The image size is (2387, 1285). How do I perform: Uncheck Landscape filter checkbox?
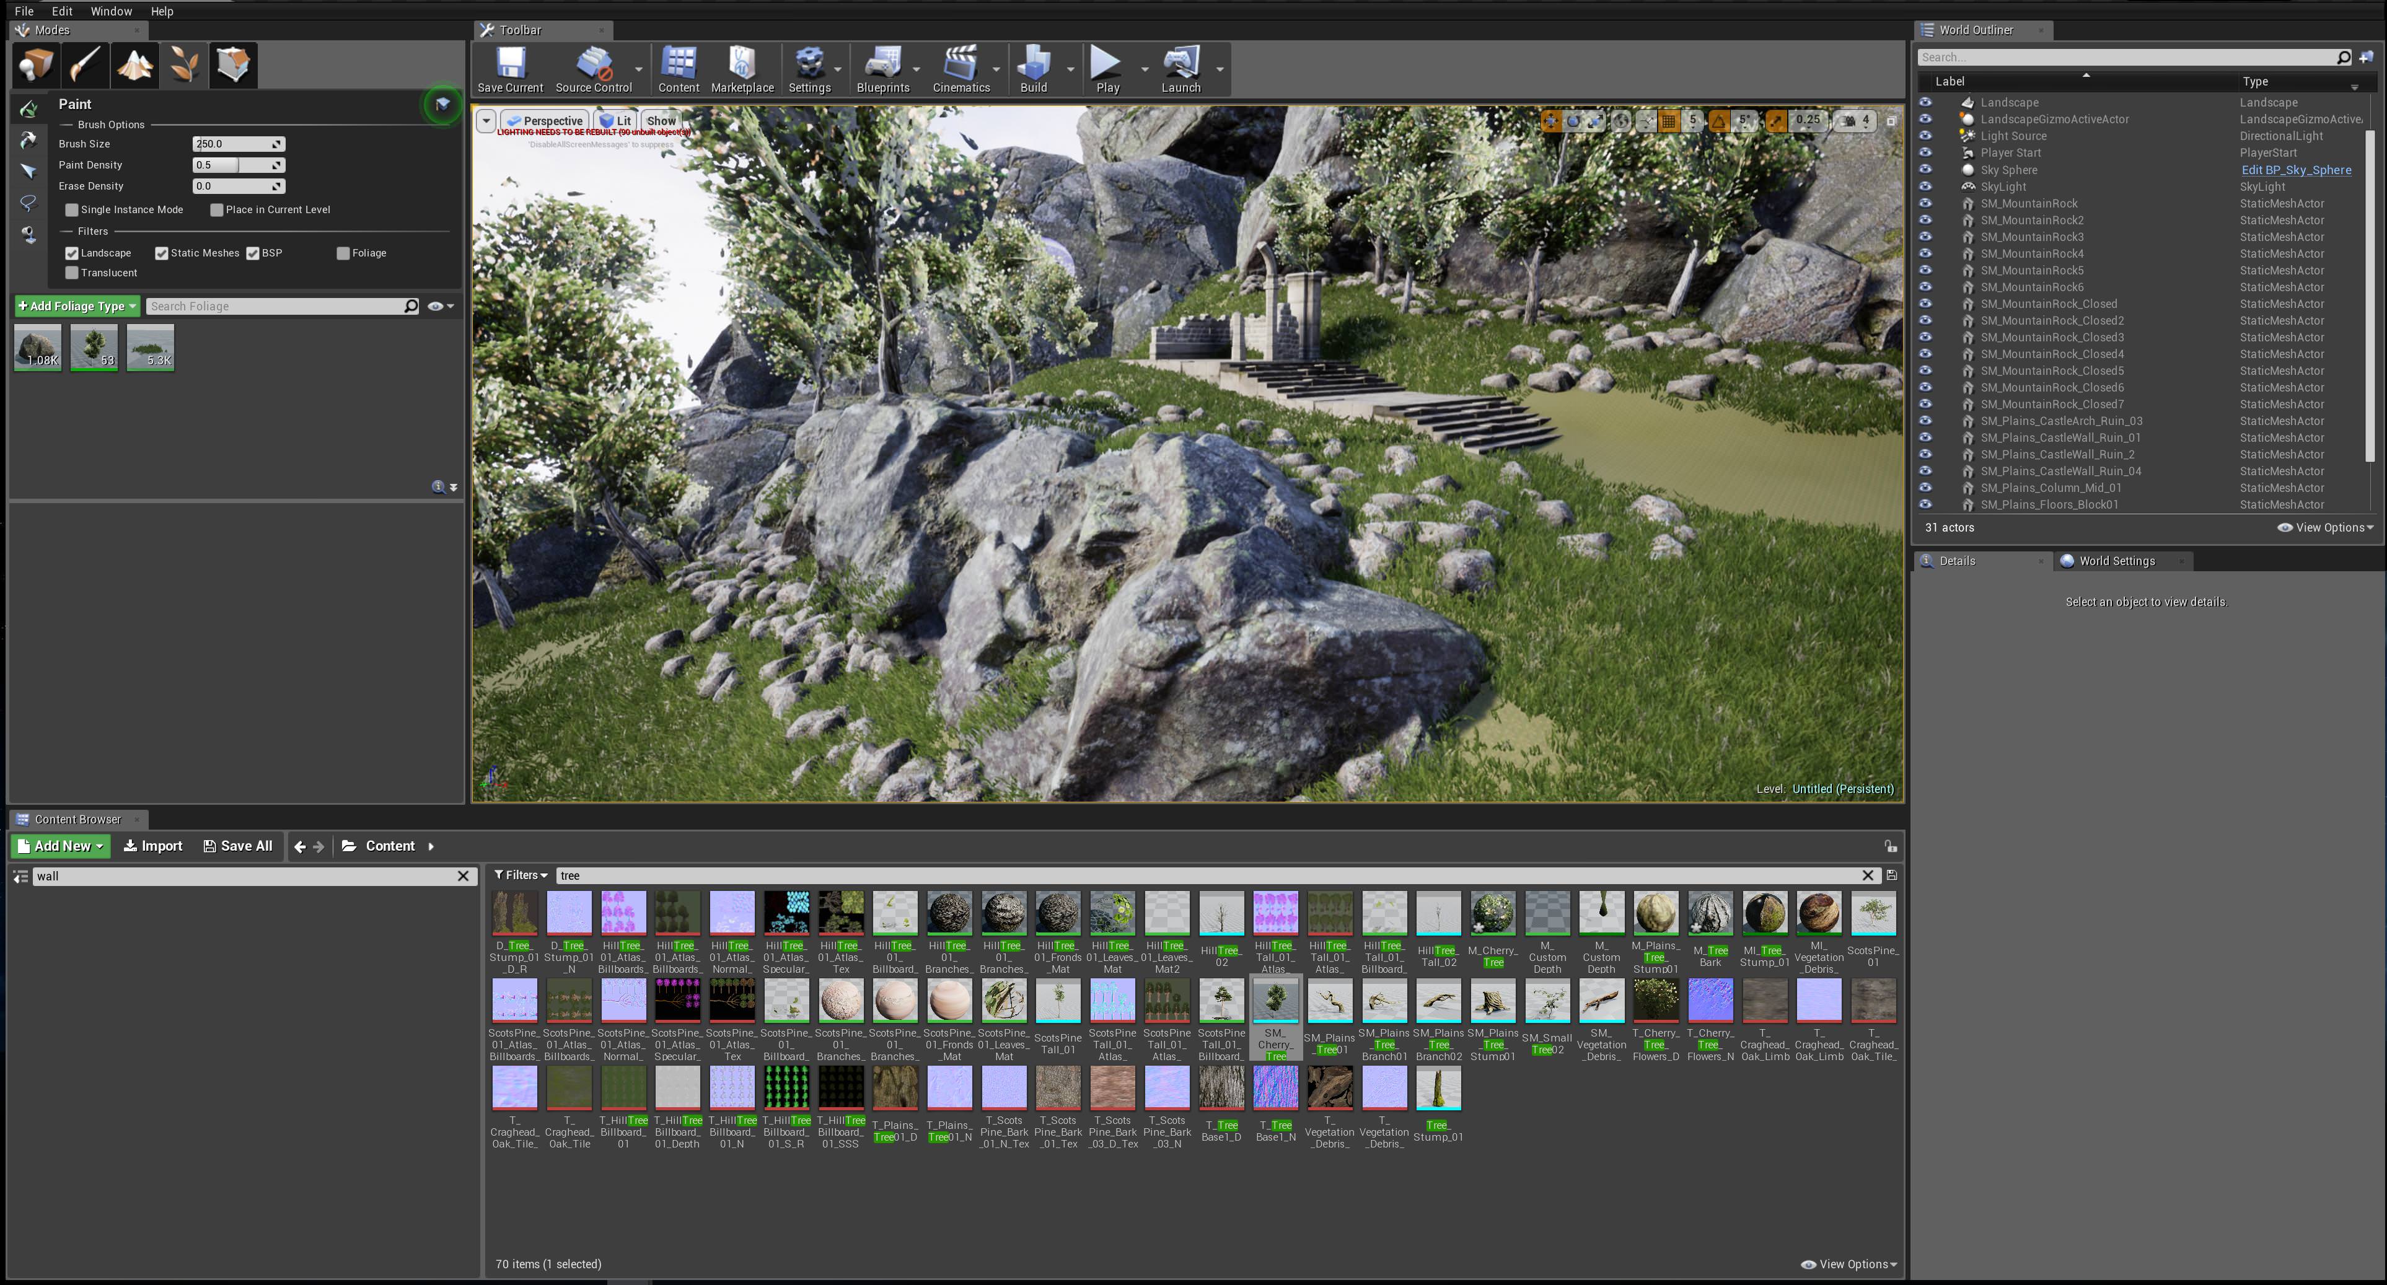tap(71, 254)
